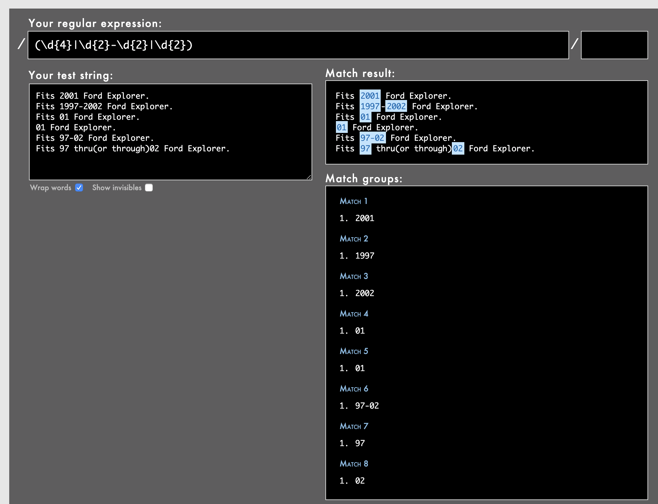Image resolution: width=658 pixels, height=504 pixels.
Task: Click the line 'Fits 01 Ford Explorer.' in test string
Action: pos(88,117)
